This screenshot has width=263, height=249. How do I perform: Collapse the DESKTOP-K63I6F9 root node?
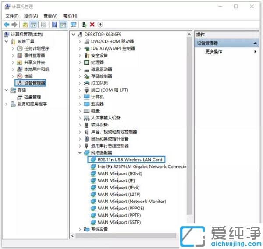pos(73,34)
